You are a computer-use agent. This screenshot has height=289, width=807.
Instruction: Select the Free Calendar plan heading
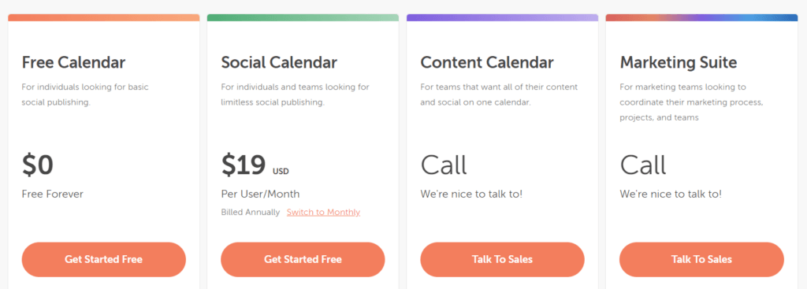click(x=73, y=63)
